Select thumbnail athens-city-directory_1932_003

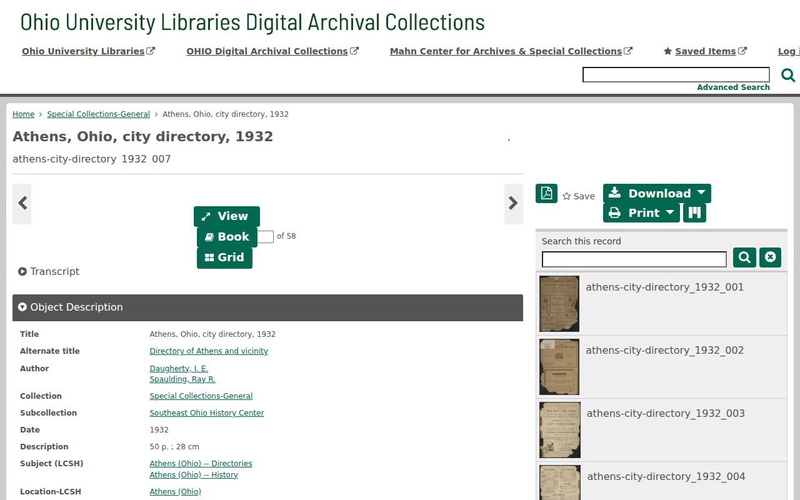[x=661, y=430]
